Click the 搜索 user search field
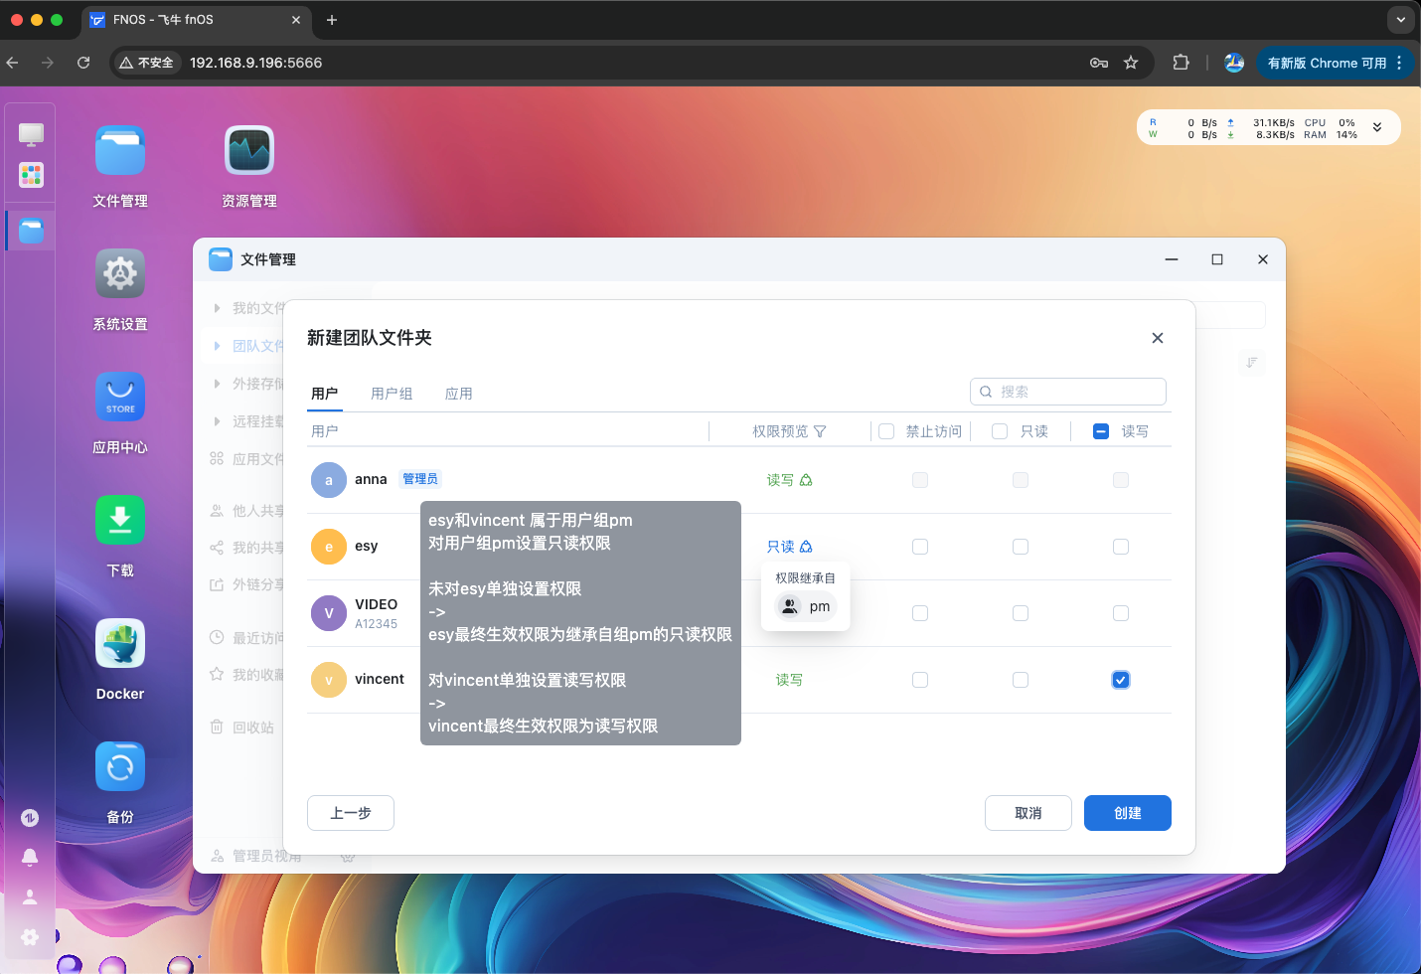 (x=1075, y=392)
